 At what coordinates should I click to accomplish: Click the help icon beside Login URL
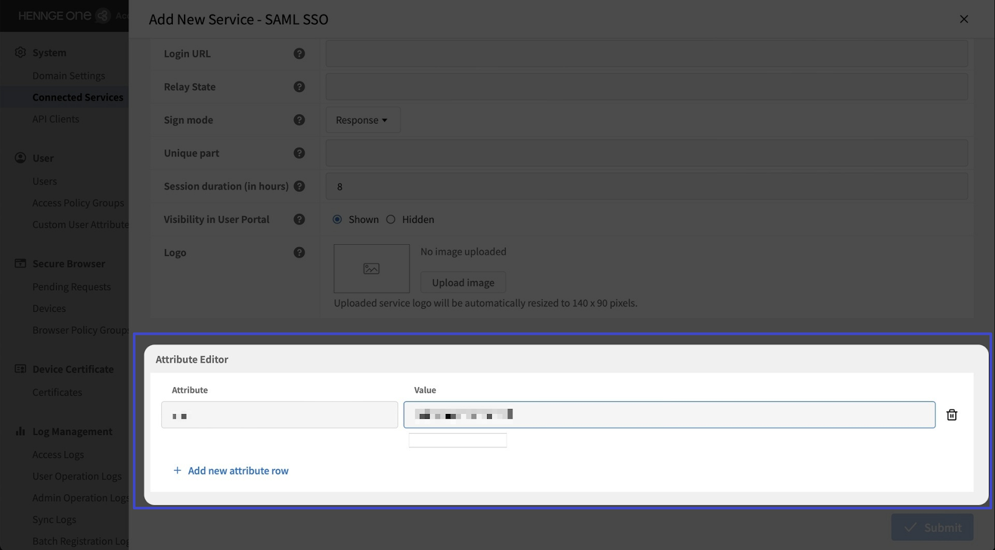point(299,54)
